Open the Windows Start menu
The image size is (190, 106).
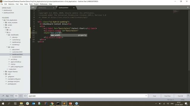[x=3, y=103]
